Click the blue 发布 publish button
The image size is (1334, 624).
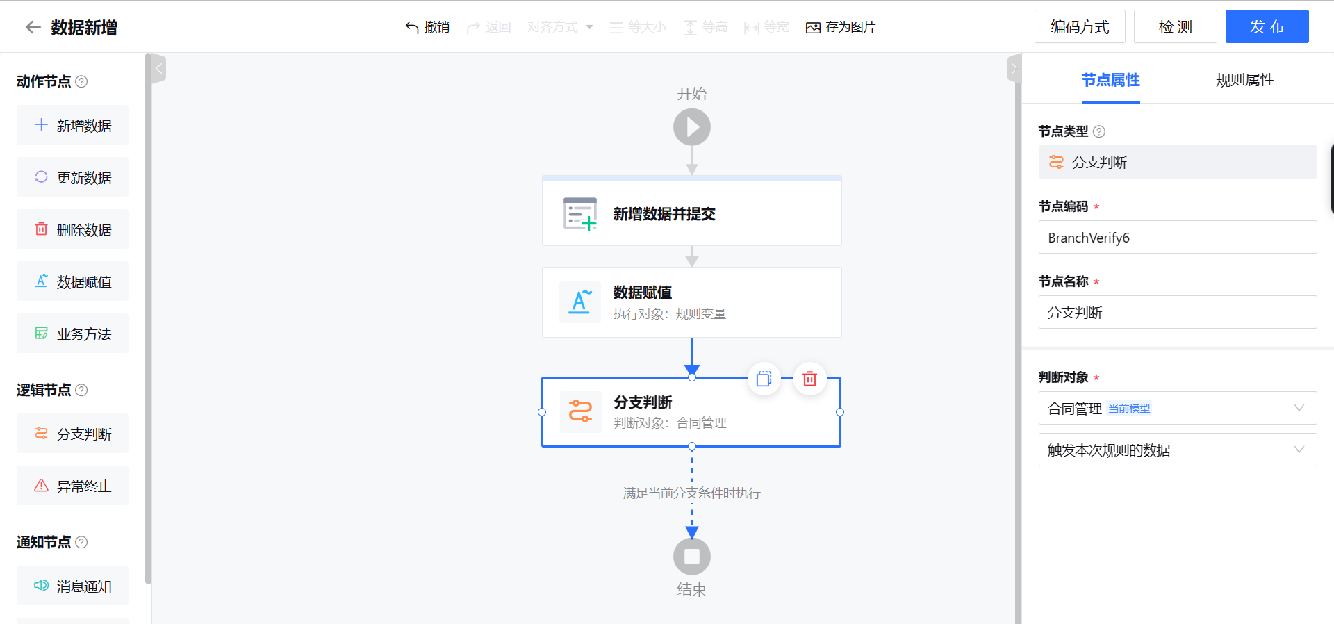[1267, 26]
